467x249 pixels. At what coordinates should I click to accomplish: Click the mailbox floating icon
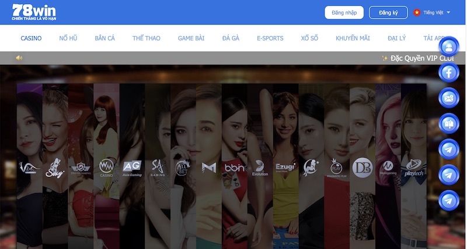449,123
